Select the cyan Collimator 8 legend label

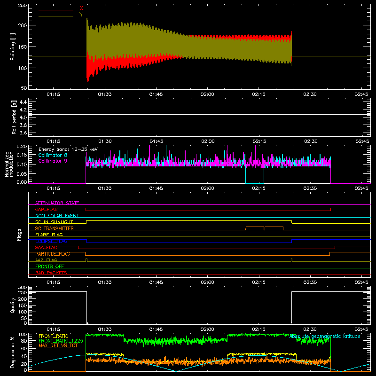[x=53, y=155]
